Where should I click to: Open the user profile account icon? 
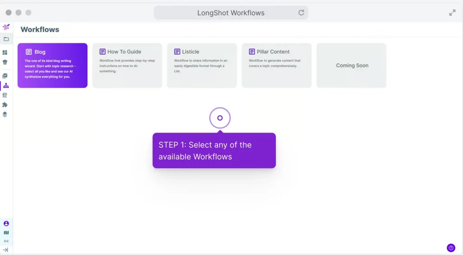point(6,223)
